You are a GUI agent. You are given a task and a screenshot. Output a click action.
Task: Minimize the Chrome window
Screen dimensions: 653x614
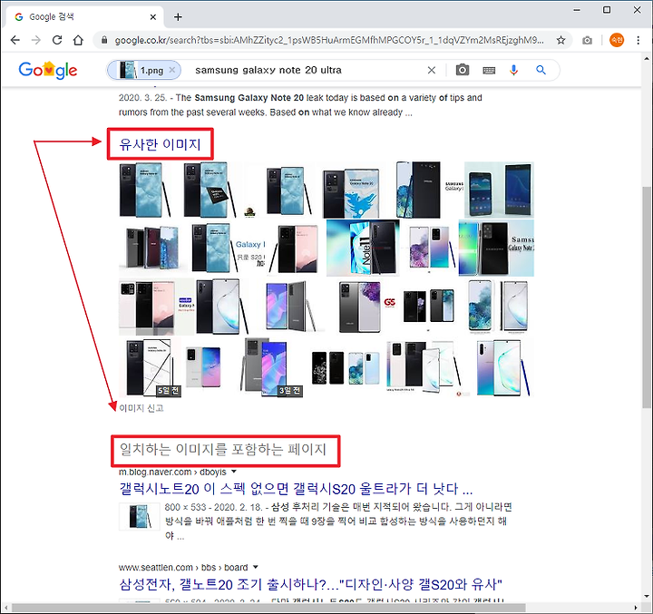(577, 10)
